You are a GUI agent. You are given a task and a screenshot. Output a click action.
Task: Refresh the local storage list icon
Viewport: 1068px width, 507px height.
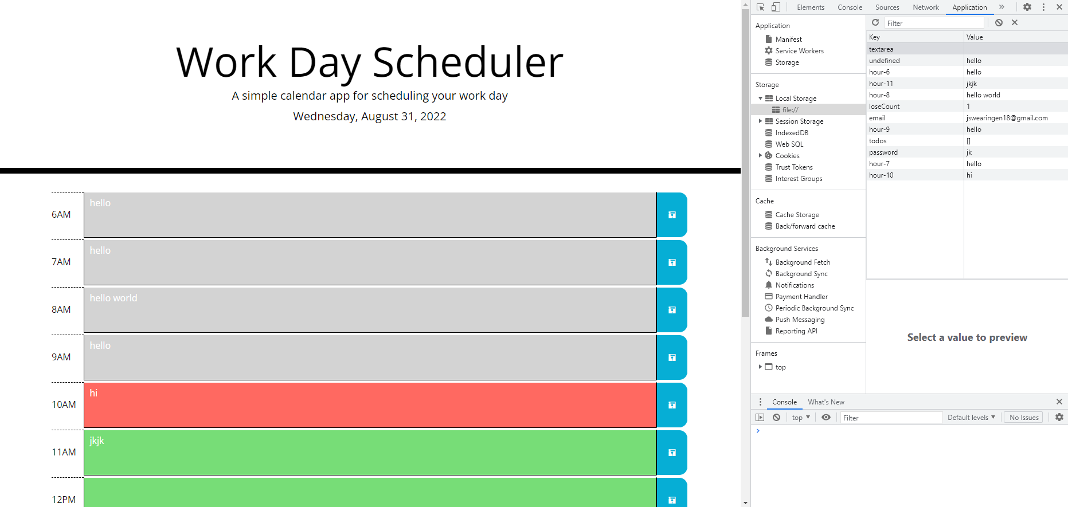tap(875, 22)
